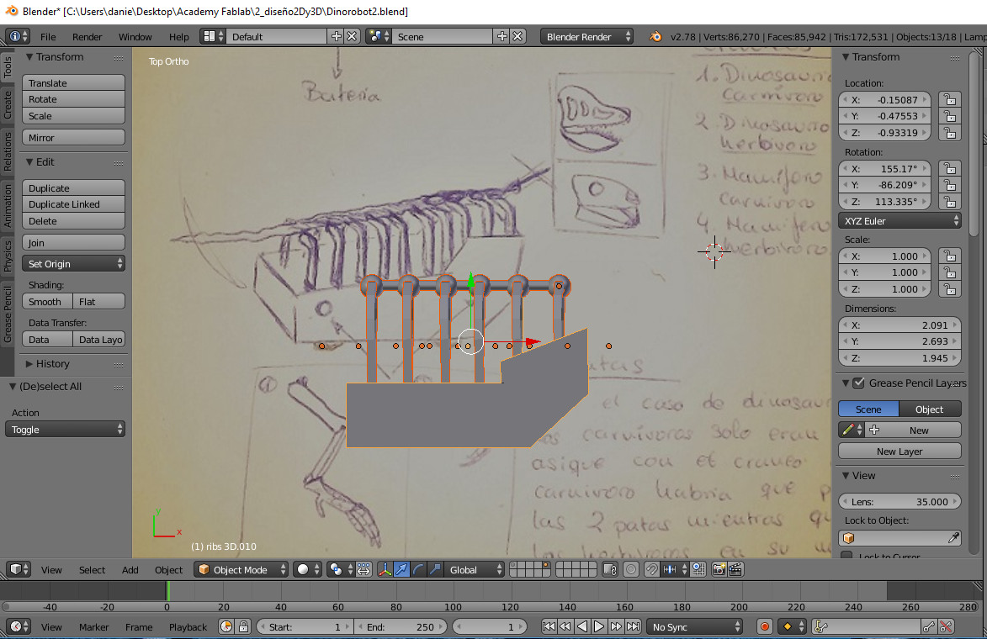987x639 pixels.
Task: Delete keyframes with crossed-out key icon
Action: click(x=946, y=626)
